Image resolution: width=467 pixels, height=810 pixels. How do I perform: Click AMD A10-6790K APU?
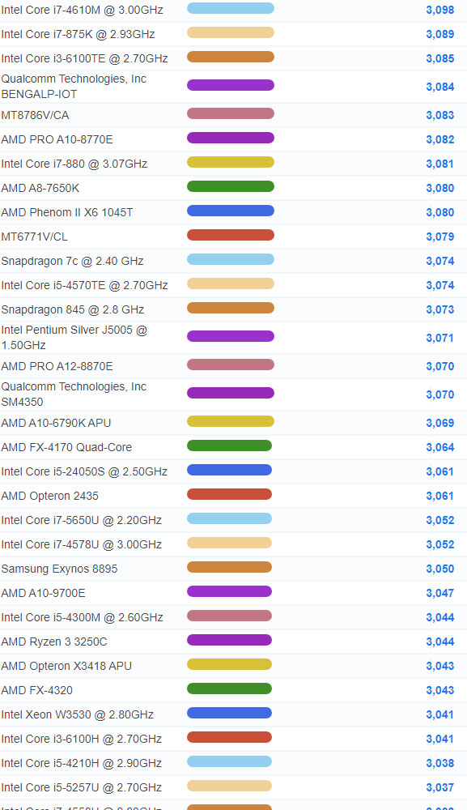click(x=56, y=423)
